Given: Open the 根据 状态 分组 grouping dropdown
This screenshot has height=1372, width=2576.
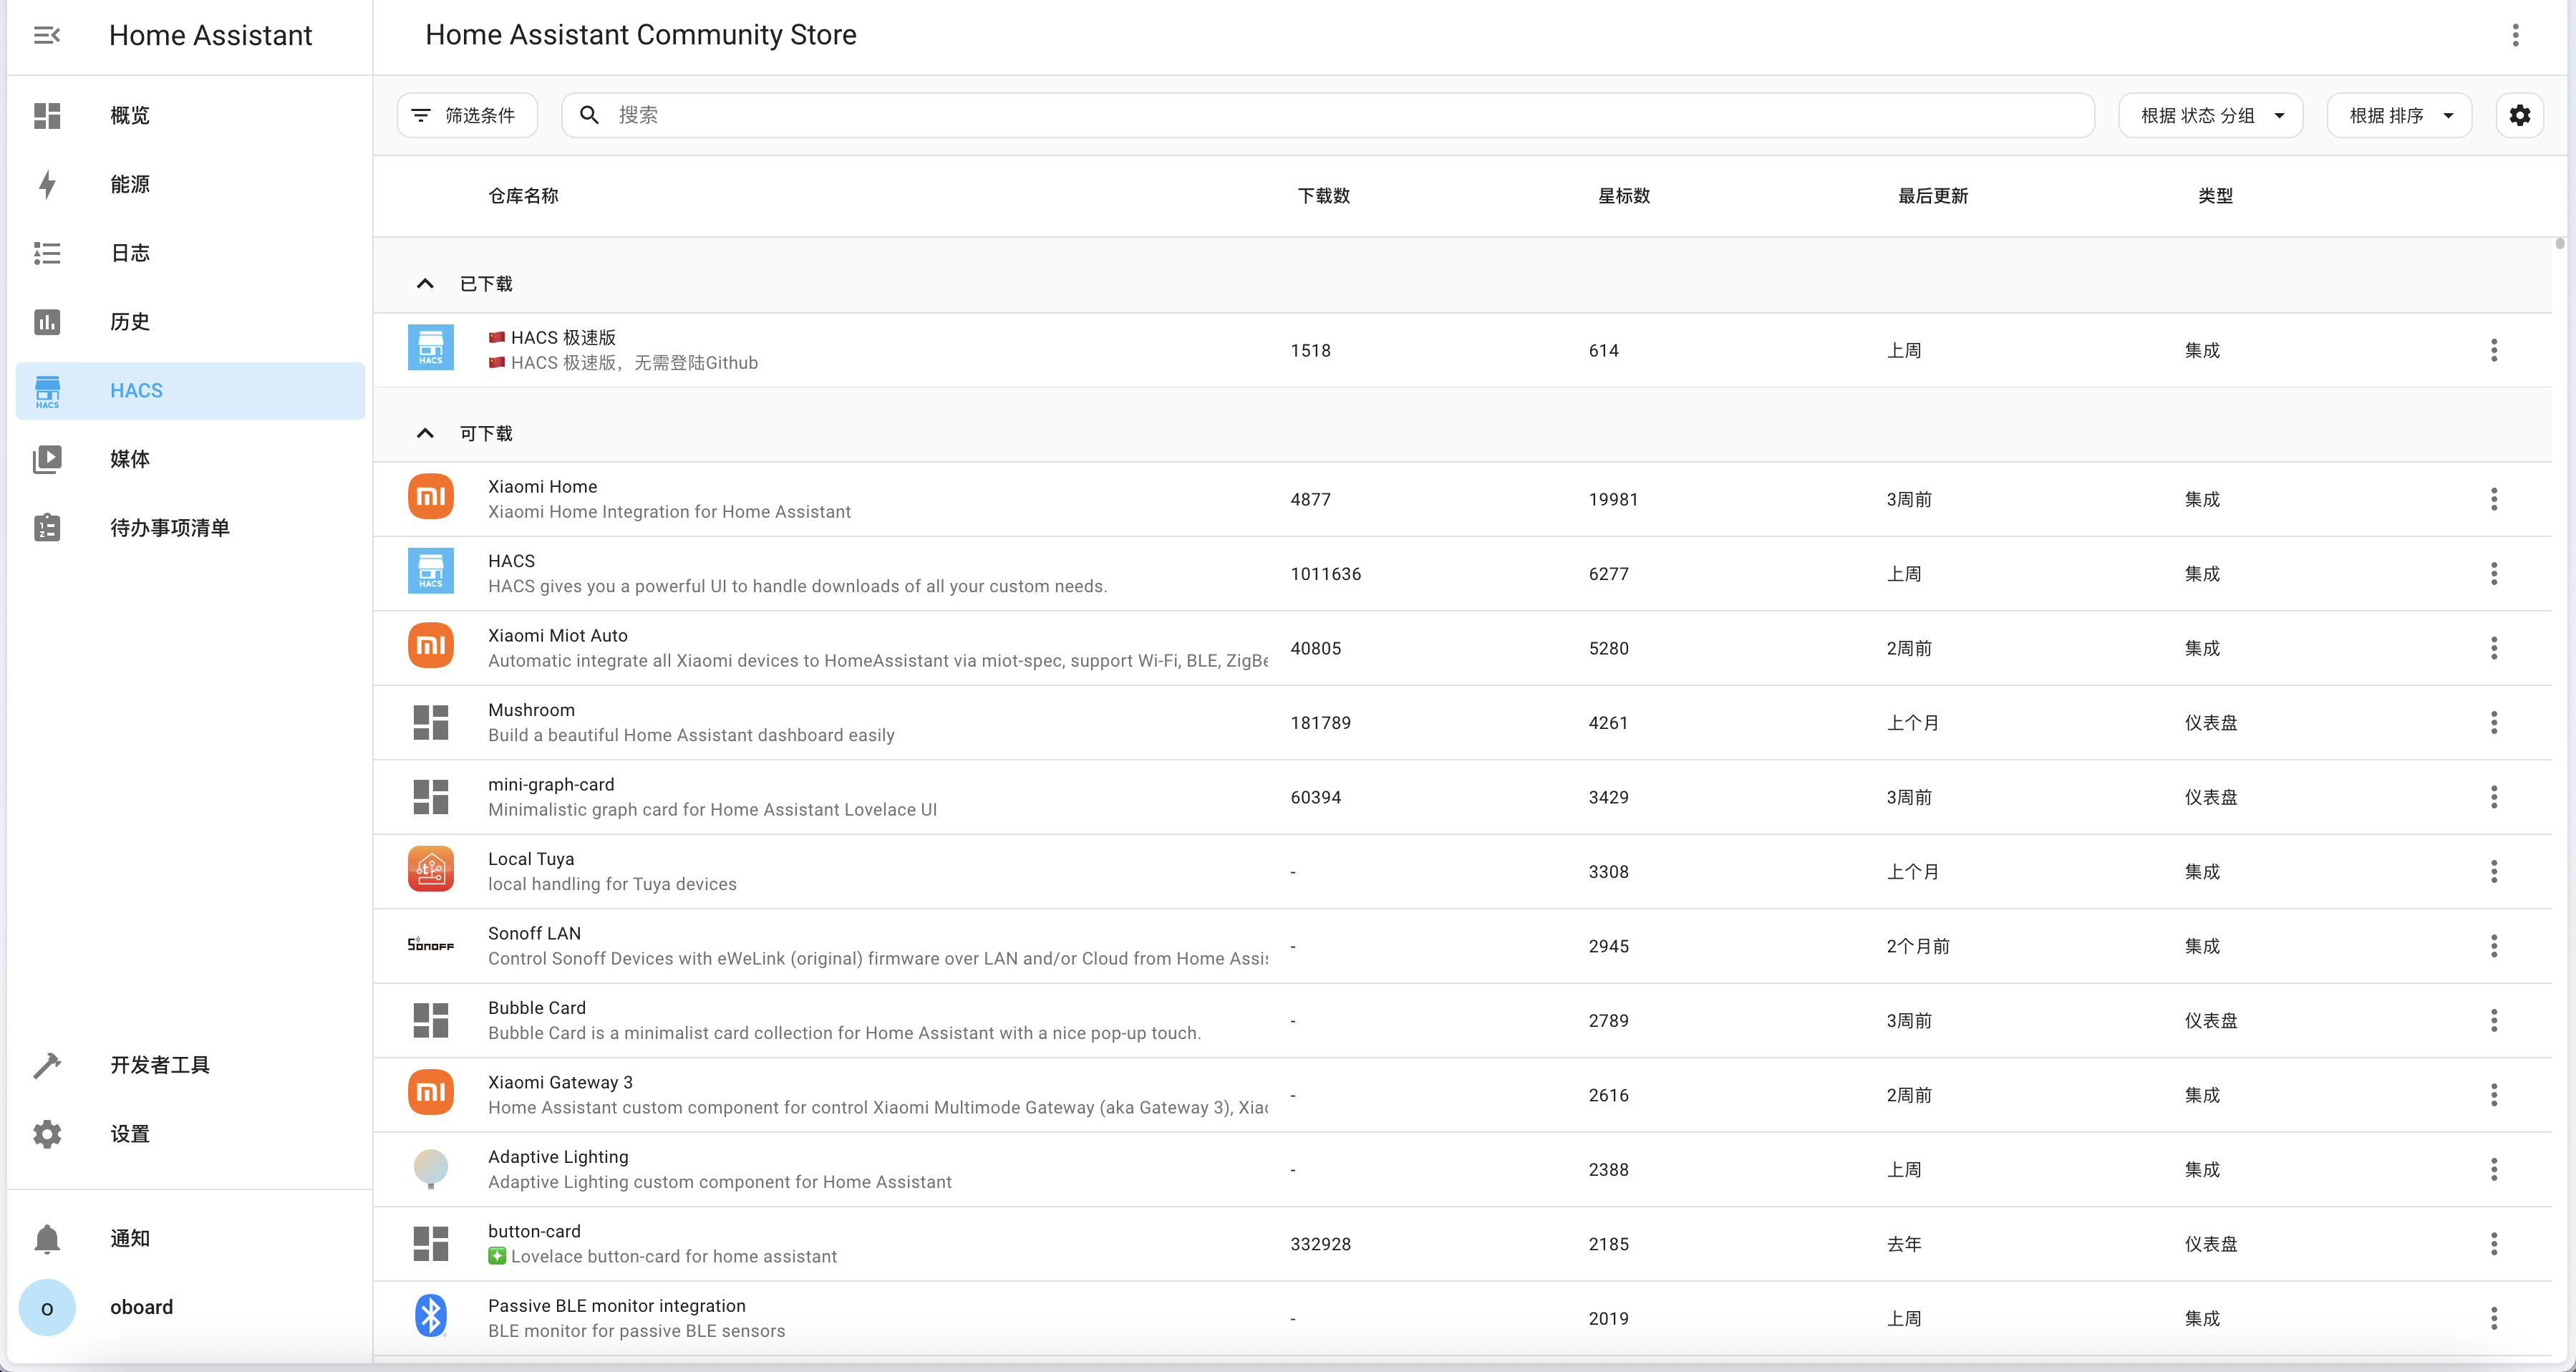Looking at the screenshot, I should tap(2210, 116).
